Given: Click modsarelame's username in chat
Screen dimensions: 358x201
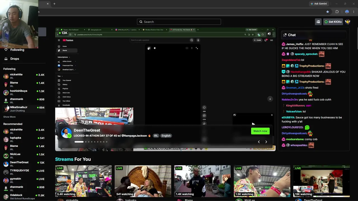Looking at the screenshot, I should tap(295, 139).
